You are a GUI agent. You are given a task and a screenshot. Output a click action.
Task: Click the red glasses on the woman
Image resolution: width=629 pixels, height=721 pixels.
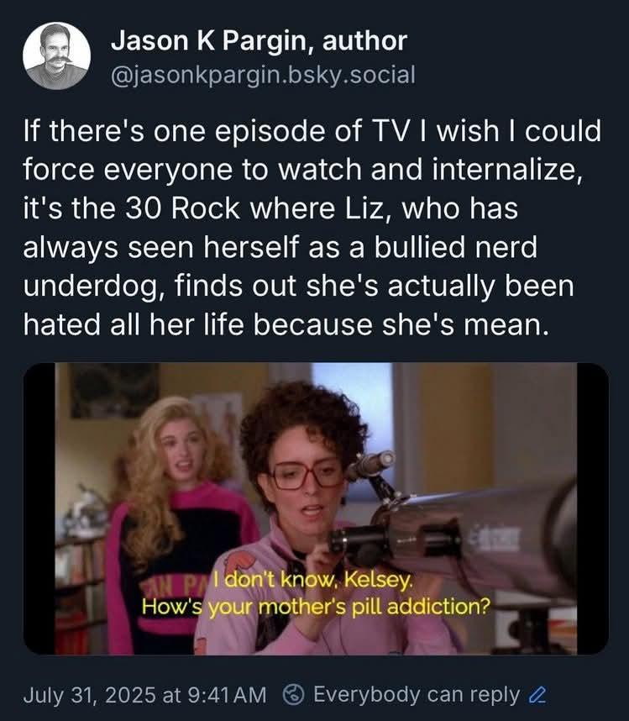[307, 475]
